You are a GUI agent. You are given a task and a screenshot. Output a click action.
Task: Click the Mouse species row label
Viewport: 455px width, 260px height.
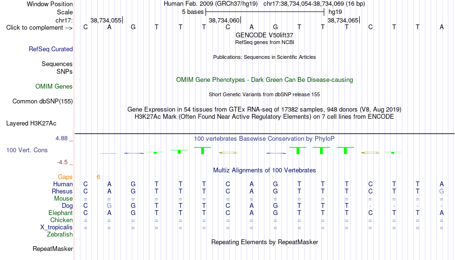coord(63,199)
